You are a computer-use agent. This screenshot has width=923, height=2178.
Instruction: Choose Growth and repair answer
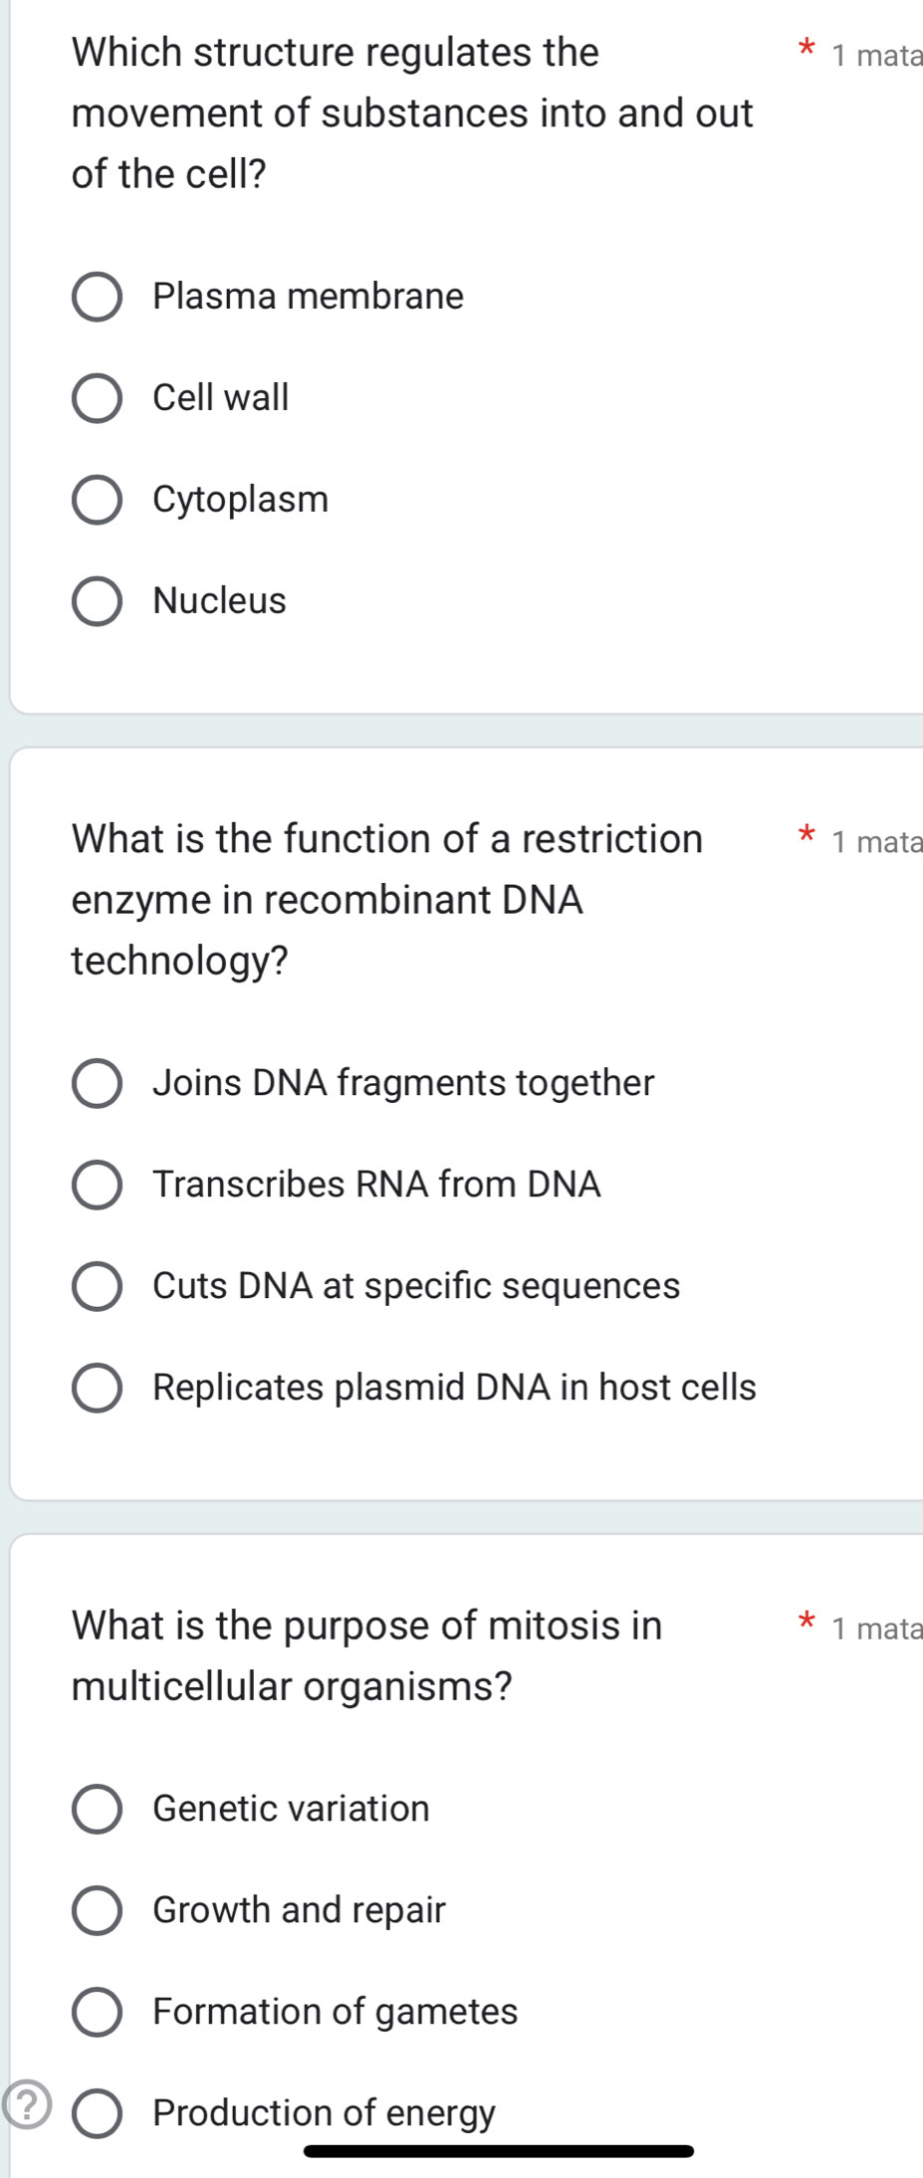click(x=98, y=1910)
